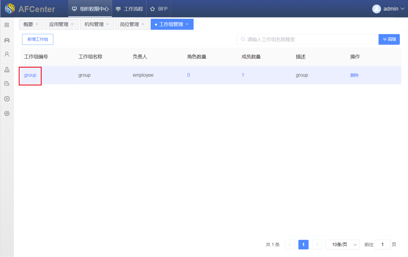Click the 新增工作组 button
Image resolution: width=408 pixels, height=257 pixels.
[x=38, y=39]
